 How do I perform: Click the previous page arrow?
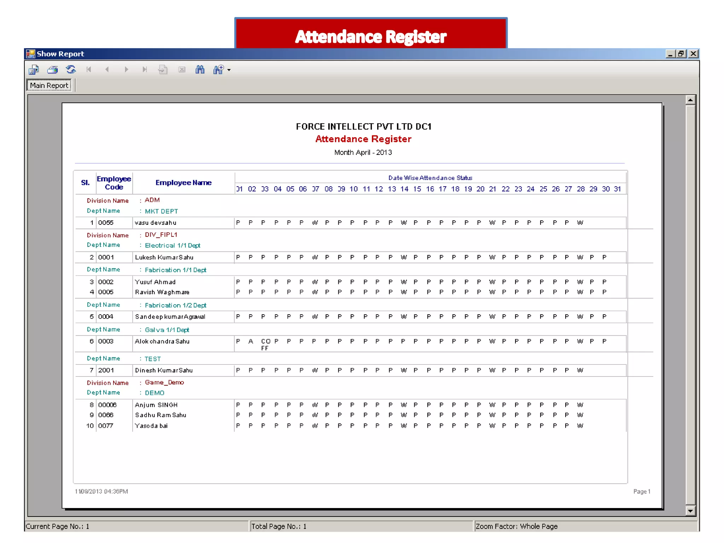point(107,70)
